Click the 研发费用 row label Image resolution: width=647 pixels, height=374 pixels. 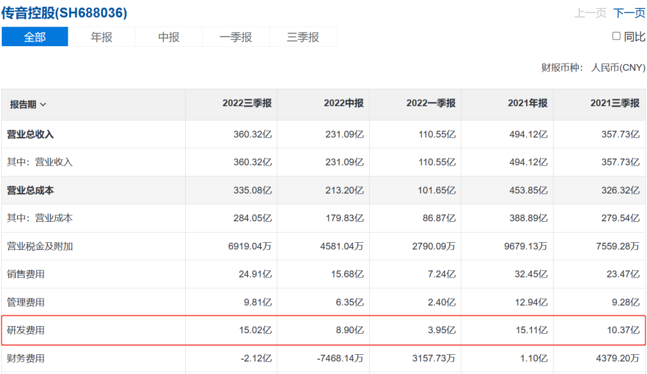click(26, 330)
